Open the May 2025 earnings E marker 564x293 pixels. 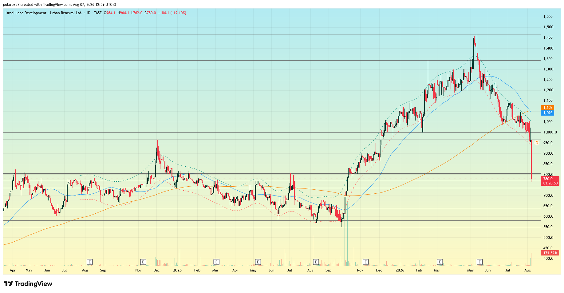(x=258, y=262)
